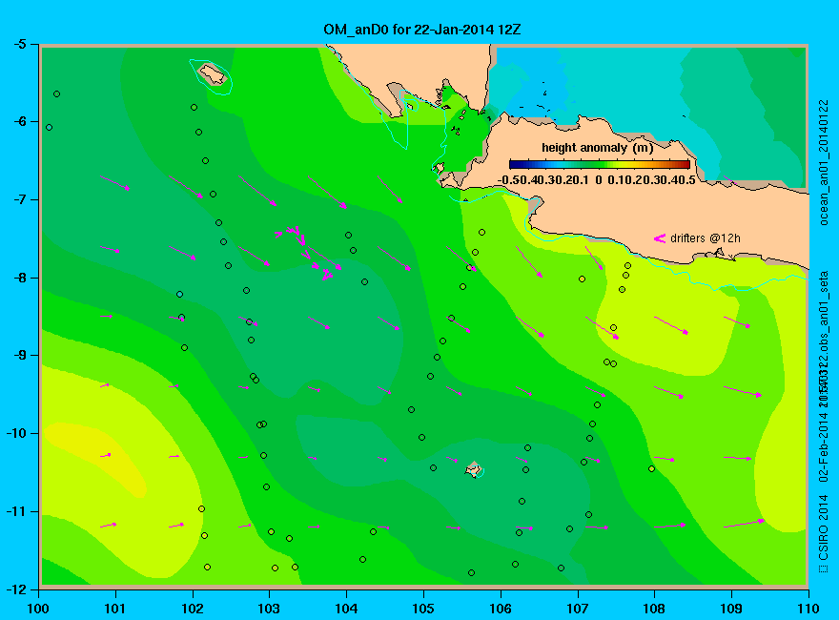The width and height of the screenshot is (839, 620).
Task: Click the color bar scale numbers from -0.5 to 0.5
Action: (597, 180)
